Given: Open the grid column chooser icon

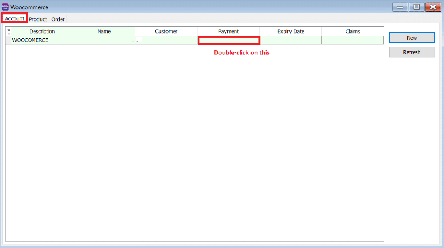Looking at the screenshot, I should click(8, 32).
